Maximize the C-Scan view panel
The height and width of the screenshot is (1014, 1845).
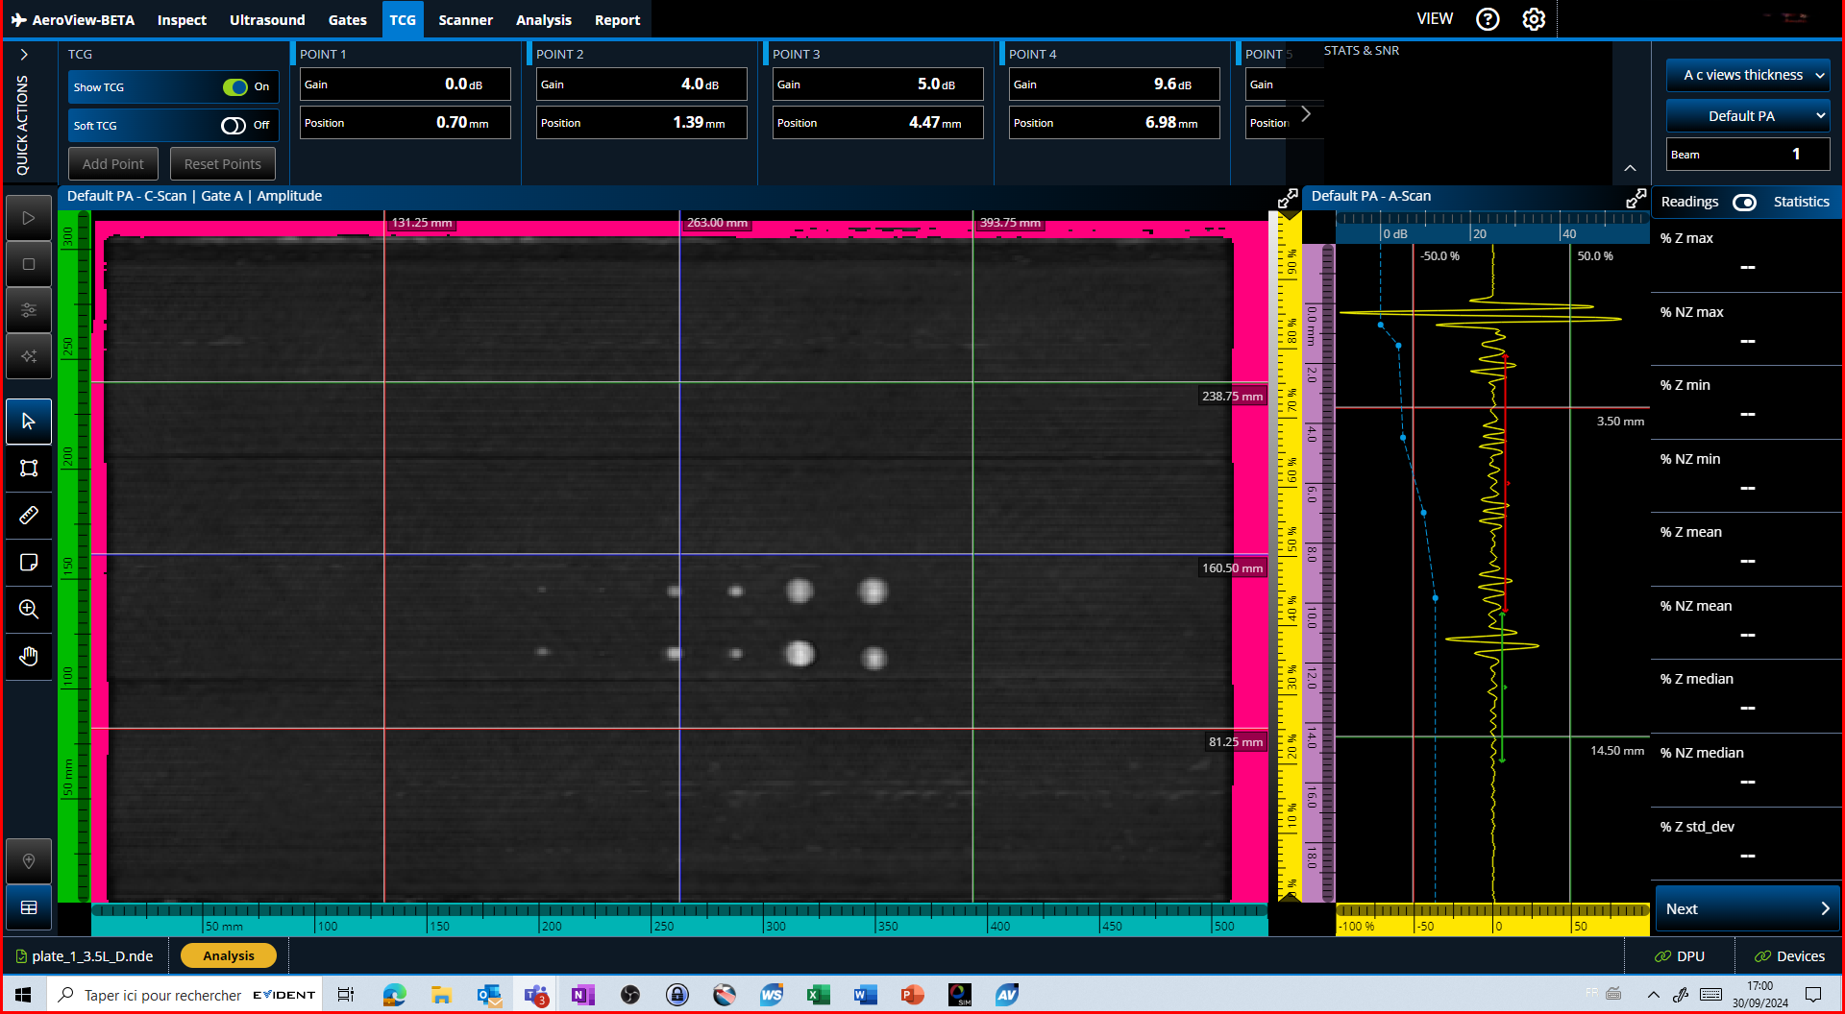[x=1288, y=198]
